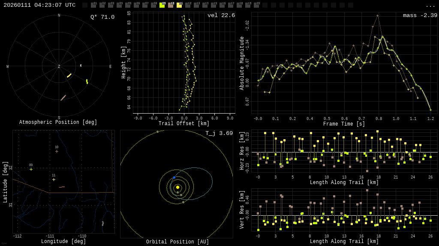The width and height of the screenshot is (439, 246).
Task: Click station 10 cross marker on the map
Action: pos(57,151)
